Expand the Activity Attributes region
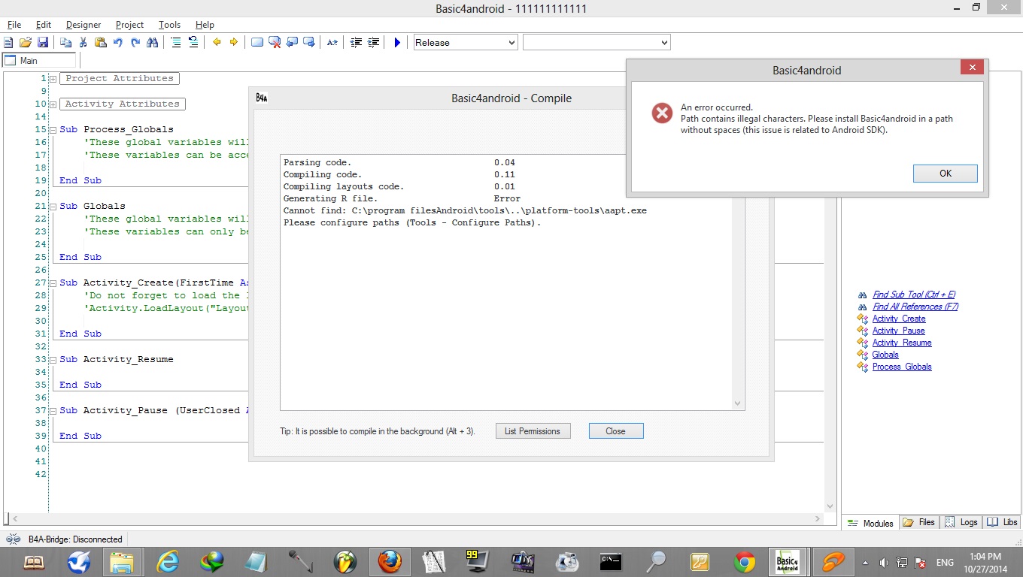 pyautogui.click(x=53, y=104)
